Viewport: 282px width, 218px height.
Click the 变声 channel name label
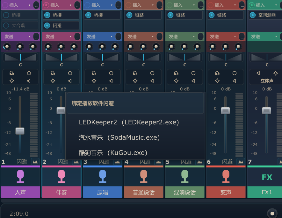226,192
